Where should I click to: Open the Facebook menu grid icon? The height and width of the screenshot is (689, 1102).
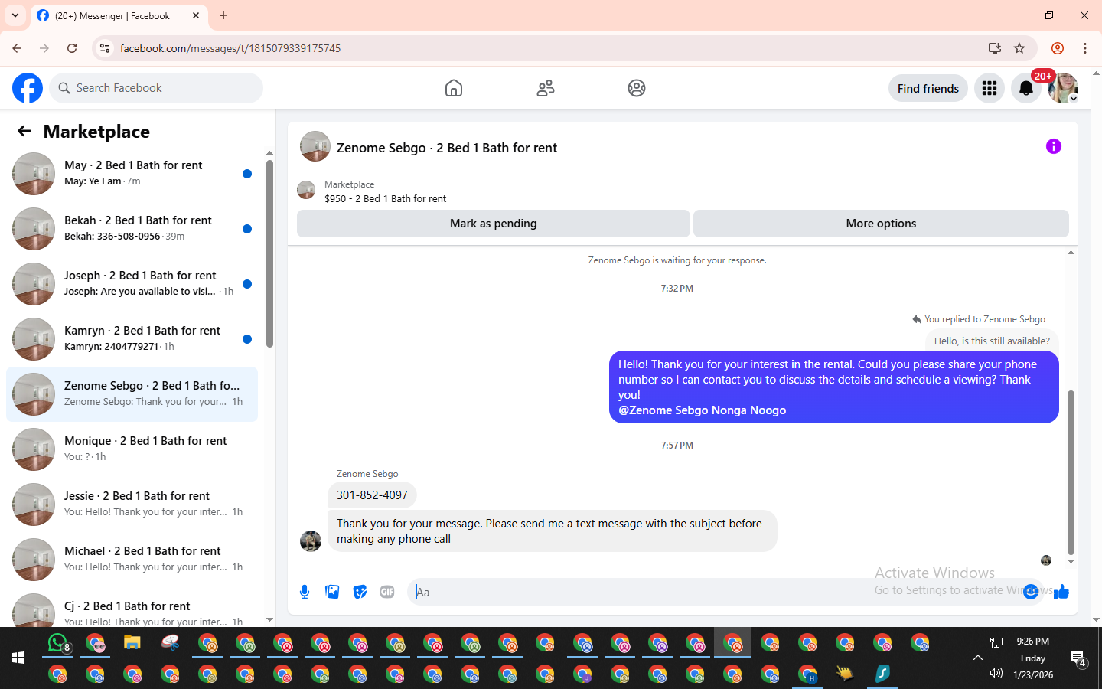pos(990,88)
